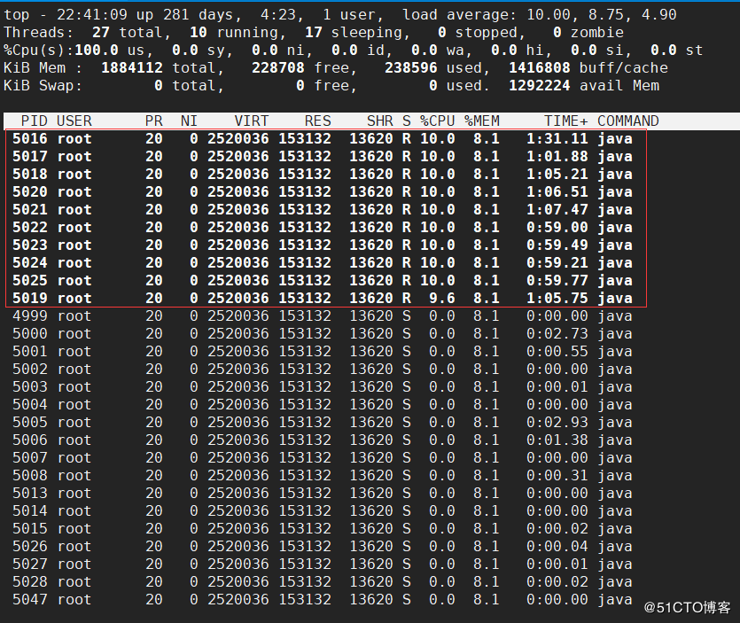Click the TIME+ column header
Screen dimensions: 740x623
click(565, 121)
